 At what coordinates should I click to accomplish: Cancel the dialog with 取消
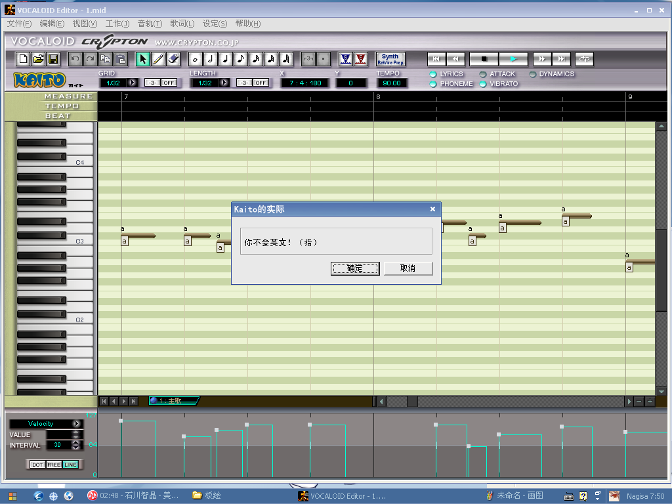point(408,268)
